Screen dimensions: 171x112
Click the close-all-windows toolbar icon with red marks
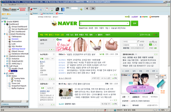tap(46, 9)
